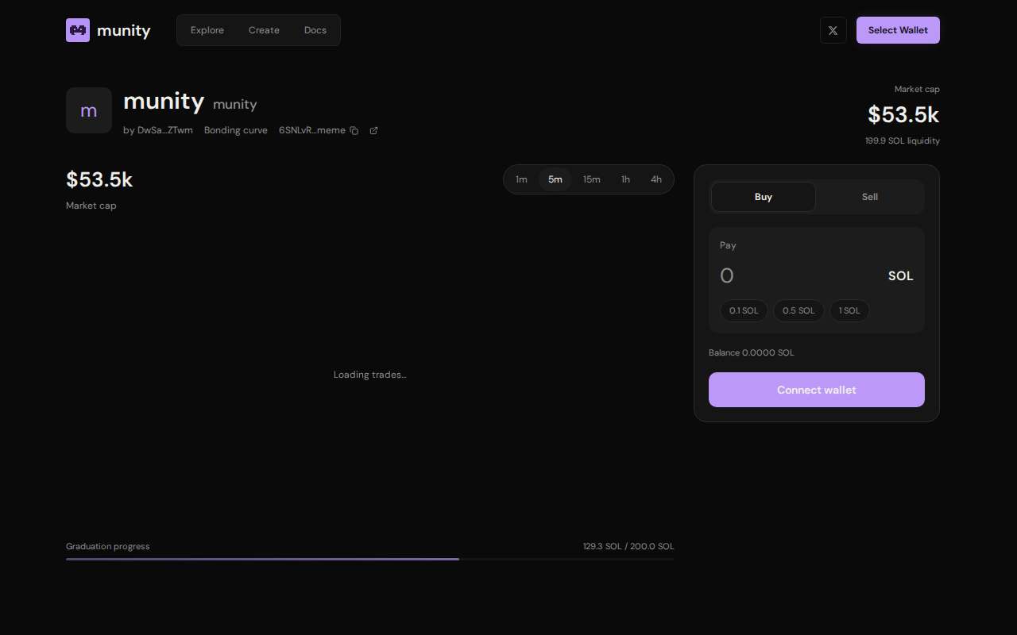
Task: Click the Graduation progress label
Action: coord(108,546)
